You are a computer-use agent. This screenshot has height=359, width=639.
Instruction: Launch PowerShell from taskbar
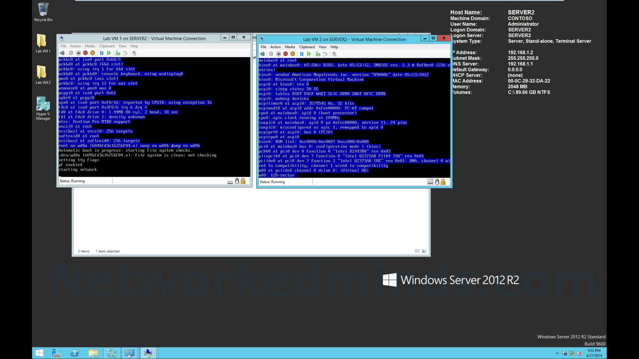coord(75,353)
